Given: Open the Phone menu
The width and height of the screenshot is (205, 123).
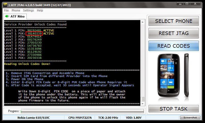Looking at the screenshot, I should (x=16, y=10).
